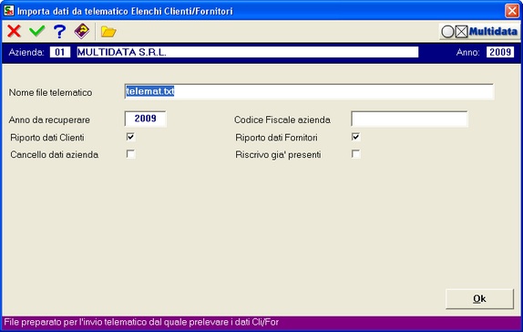Click the Anno da recuperare field
This screenshot has height=332, width=523.
[145, 119]
